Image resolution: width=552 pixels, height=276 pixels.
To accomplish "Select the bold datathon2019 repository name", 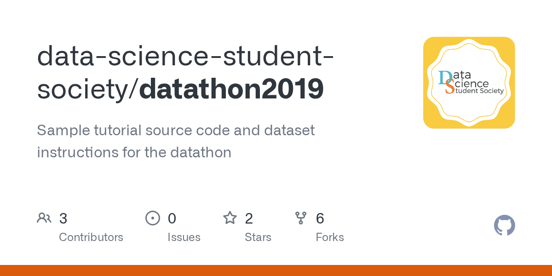I will (x=231, y=89).
